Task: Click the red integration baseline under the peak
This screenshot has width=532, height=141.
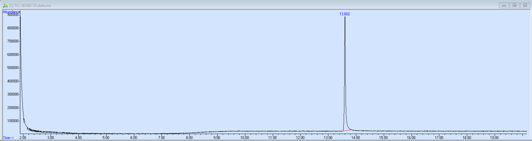Action: [347, 130]
